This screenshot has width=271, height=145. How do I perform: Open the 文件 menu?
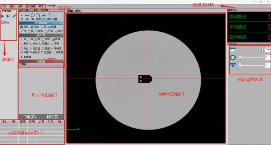click(4, 6)
